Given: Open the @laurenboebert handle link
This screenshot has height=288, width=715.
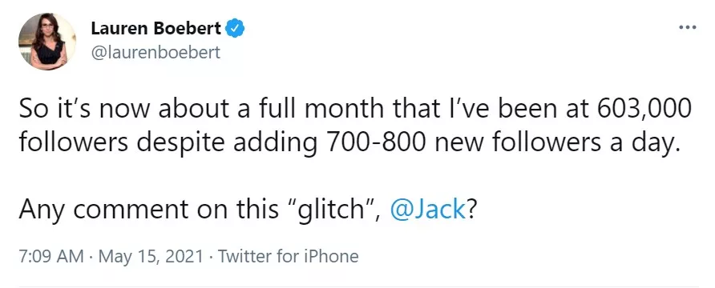Looking at the screenshot, I should coord(156,53).
